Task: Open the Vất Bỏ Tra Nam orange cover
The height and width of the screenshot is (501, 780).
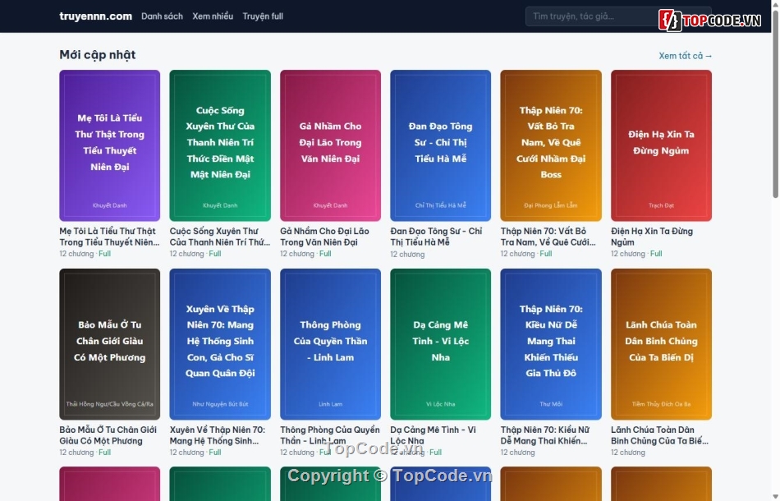Action: coord(551,145)
